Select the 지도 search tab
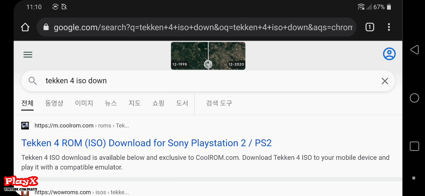Image resolution: width=425 pixels, height=196 pixels. tap(134, 103)
